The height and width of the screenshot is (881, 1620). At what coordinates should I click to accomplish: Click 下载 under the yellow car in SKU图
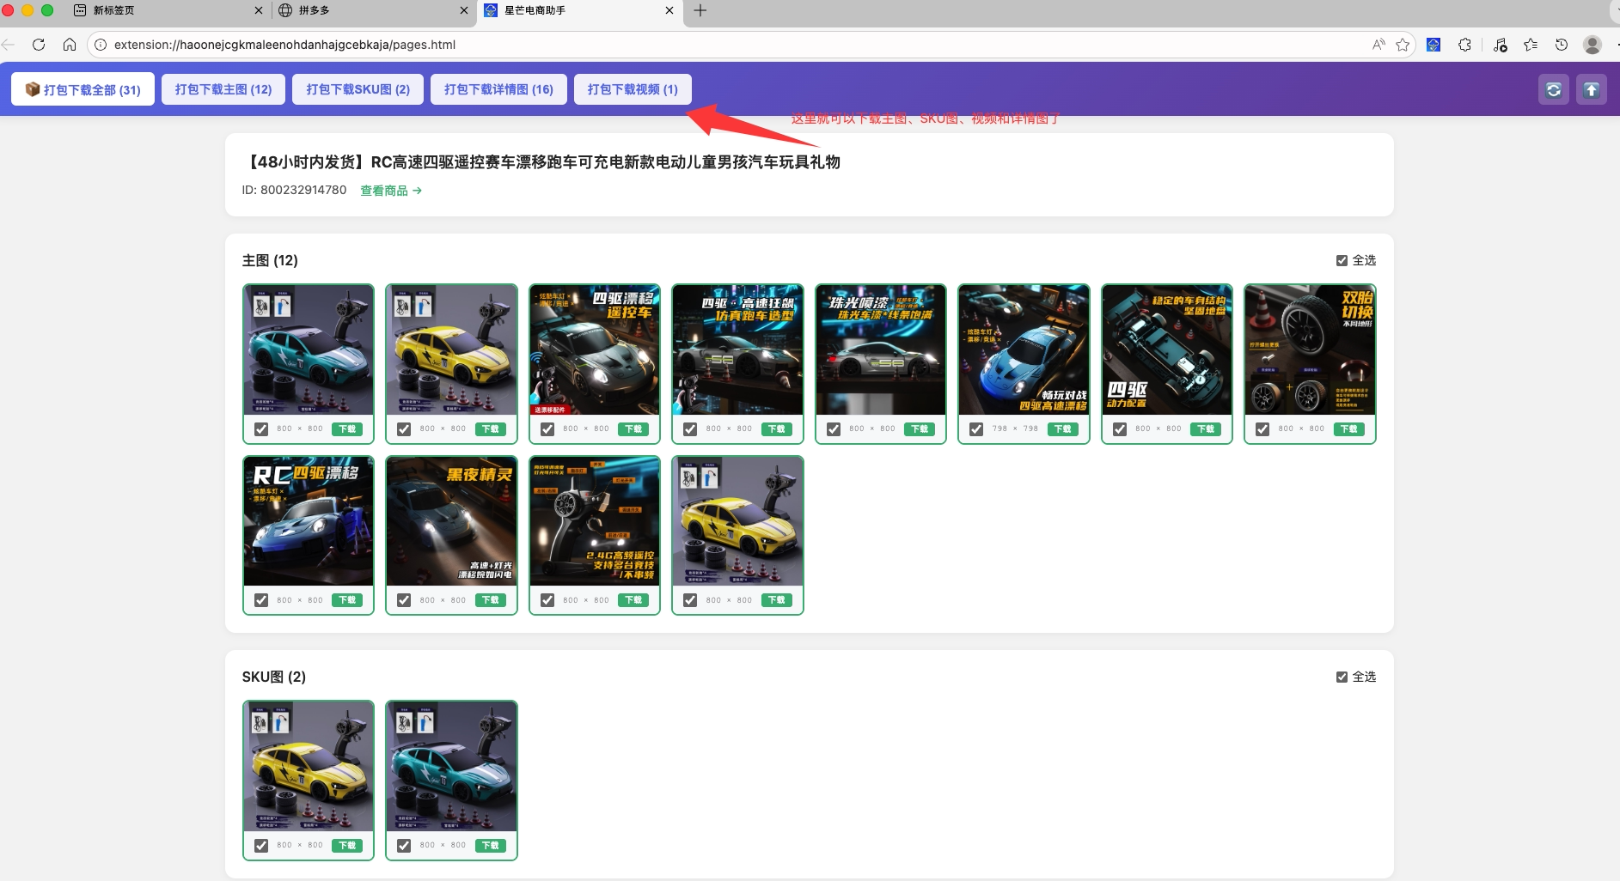(x=347, y=846)
